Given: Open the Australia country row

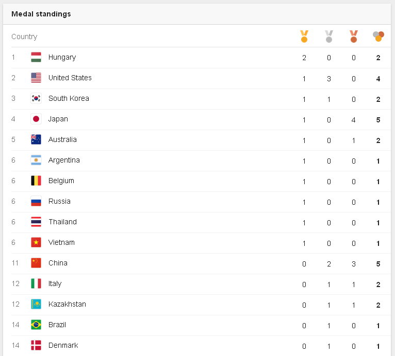Looking at the screenshot, I should [x=201, y=140].
